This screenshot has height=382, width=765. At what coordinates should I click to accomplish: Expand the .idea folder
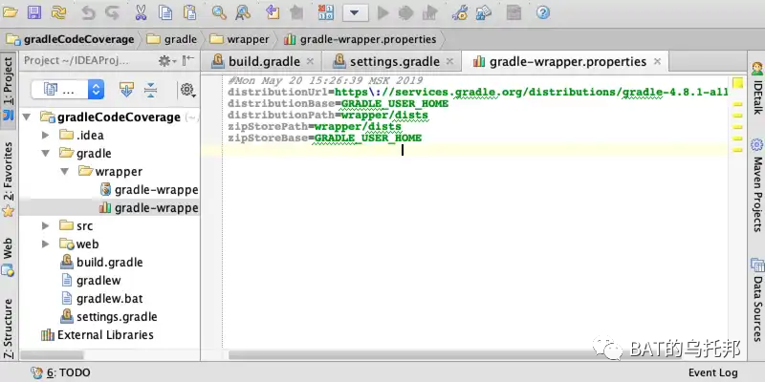(x=45, y=135)
